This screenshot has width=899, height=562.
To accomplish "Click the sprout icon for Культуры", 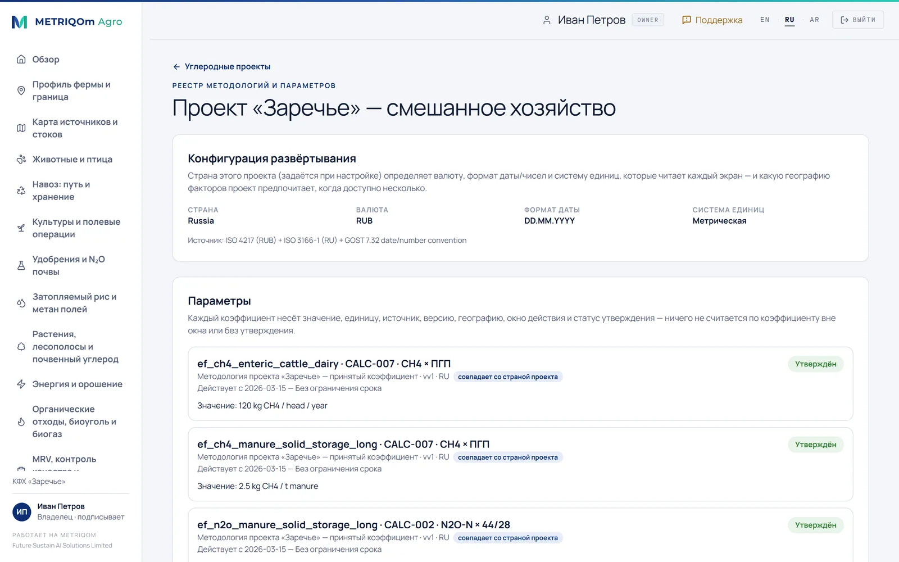I will (21, 228).
